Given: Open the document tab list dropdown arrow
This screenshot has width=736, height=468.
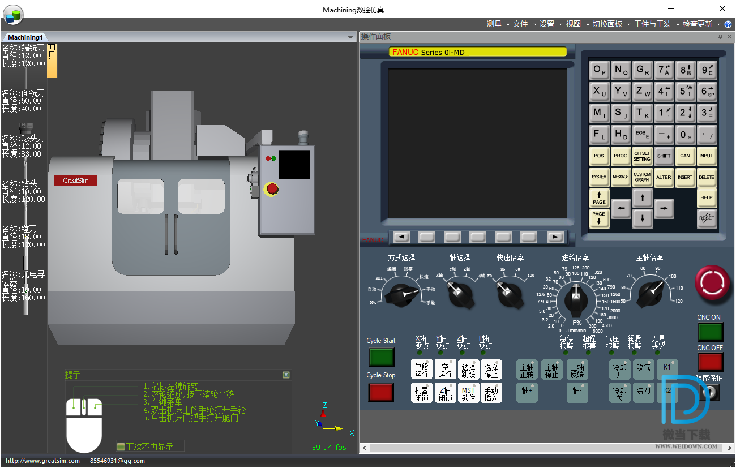Looking at the screenshot, I should (x=350, y=37).
